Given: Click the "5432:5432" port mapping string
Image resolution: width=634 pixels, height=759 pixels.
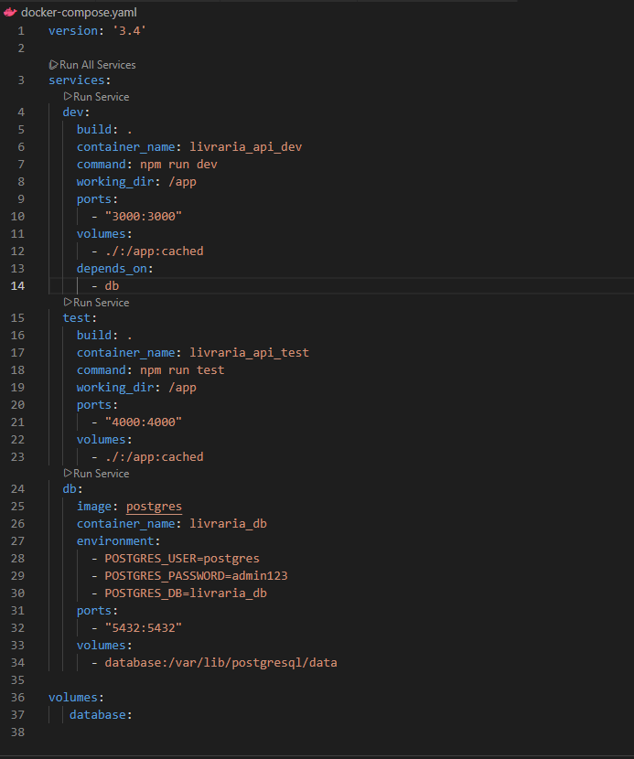Looking at the screenshot, I should (x=144, y=628).
